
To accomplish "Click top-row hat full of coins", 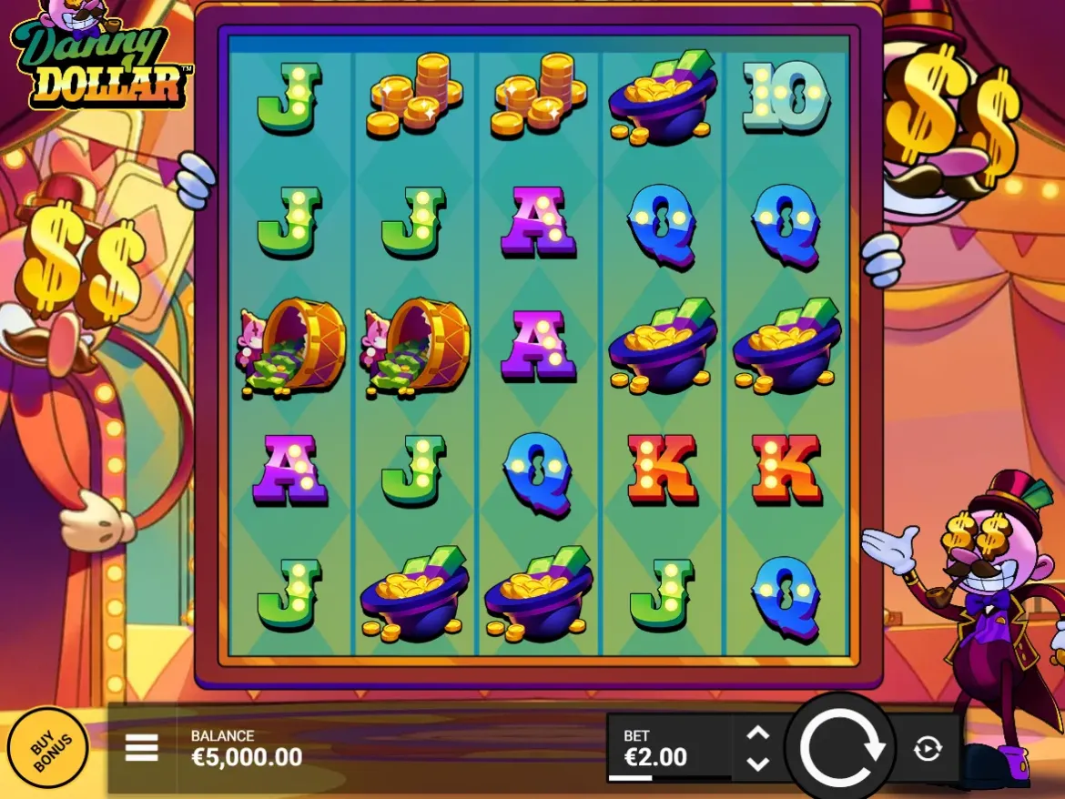I will tap(663, 97).
